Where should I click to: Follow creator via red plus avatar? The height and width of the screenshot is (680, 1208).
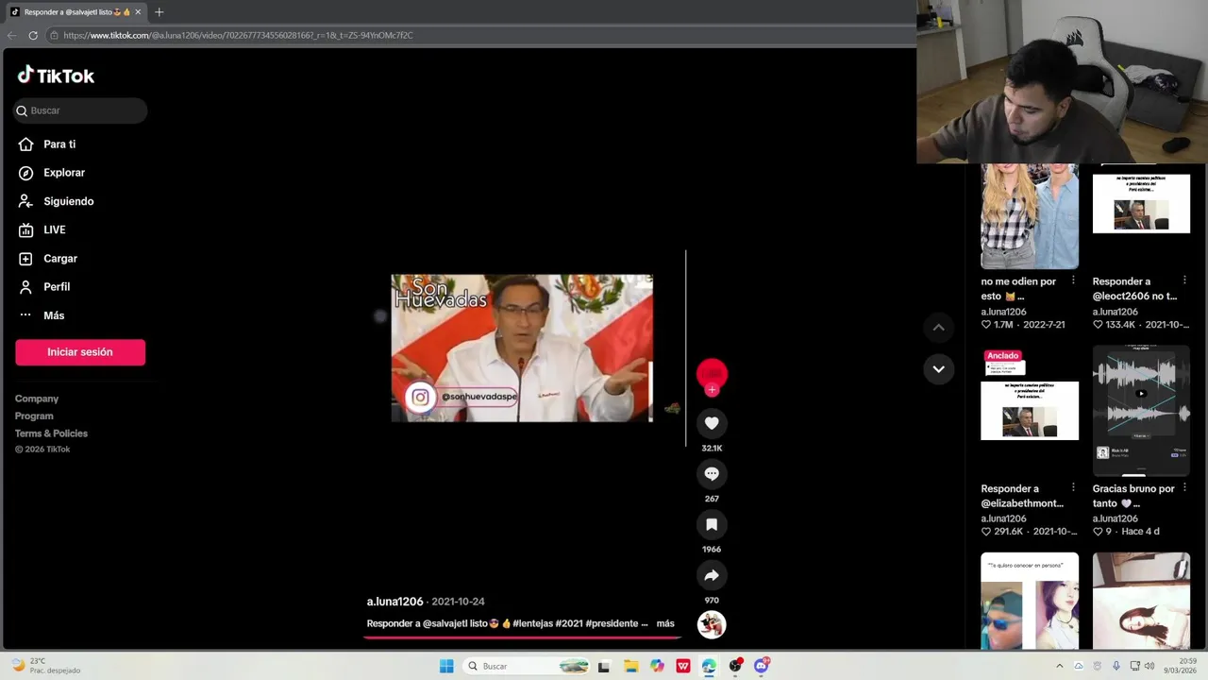tap(712, 389)
